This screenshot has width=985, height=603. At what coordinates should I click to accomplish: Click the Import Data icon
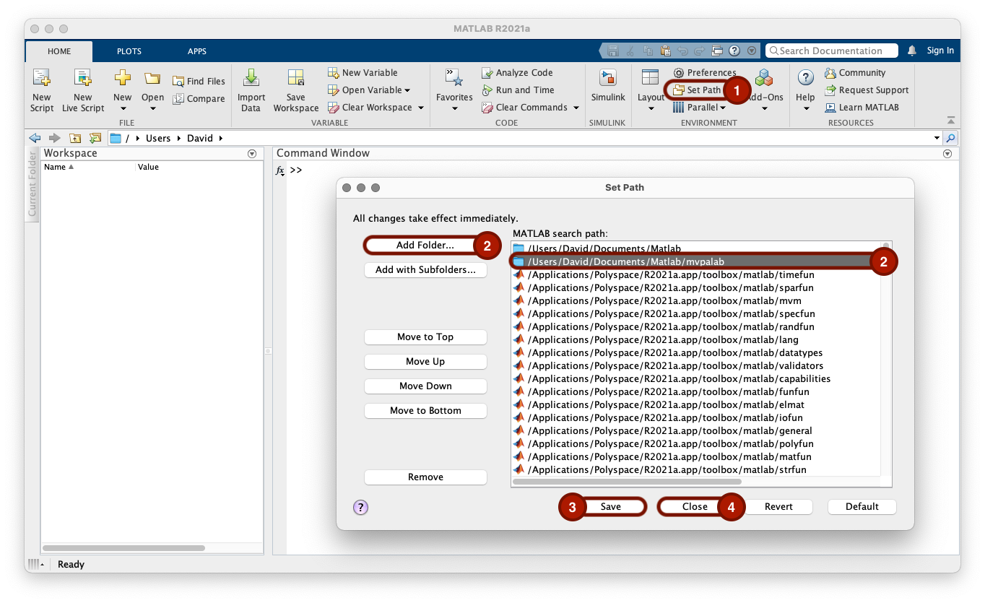[x=251, y=78]
